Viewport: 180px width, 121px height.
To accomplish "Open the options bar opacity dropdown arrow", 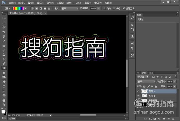I will click(x=98, y=9).
